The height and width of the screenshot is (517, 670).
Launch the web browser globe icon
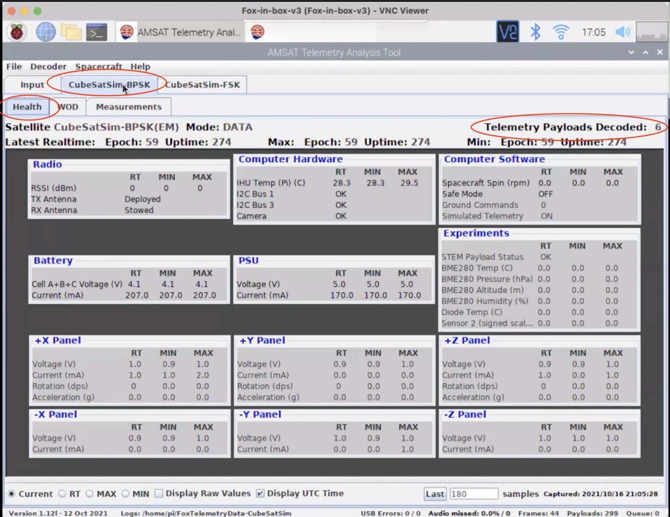tap(45, 32)
